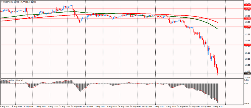This screenshot has width=251, height=108.
Task: Select the 124.95 red price label
Action: click(247, 9)
